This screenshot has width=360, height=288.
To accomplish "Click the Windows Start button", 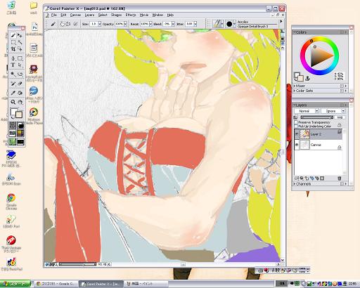I will [x=15, y=284].
